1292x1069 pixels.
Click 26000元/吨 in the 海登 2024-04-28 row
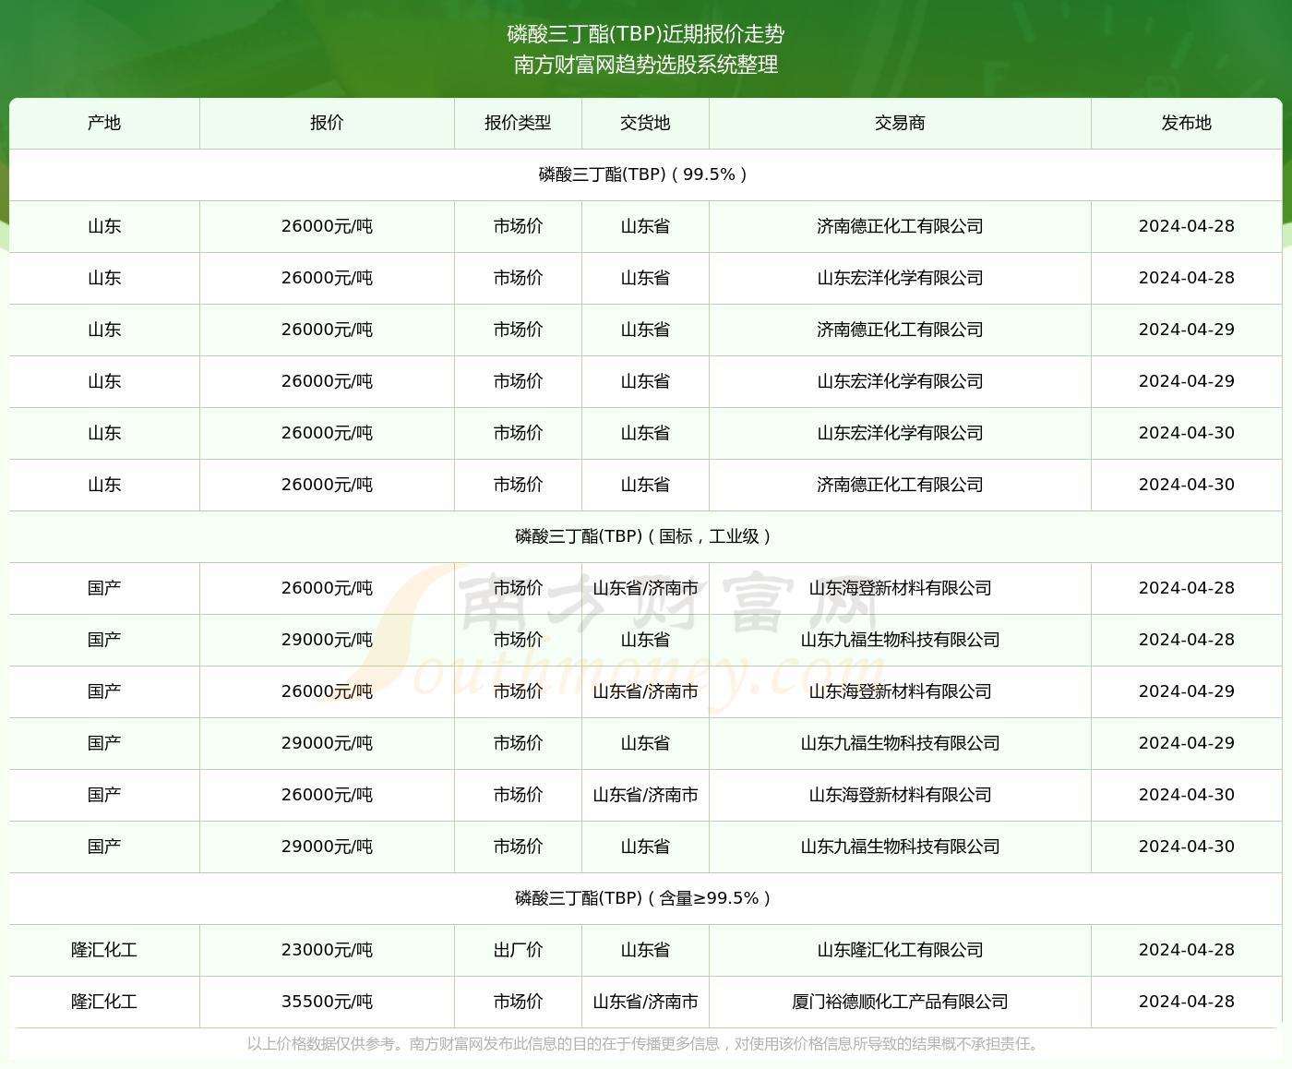click(327, 588)
